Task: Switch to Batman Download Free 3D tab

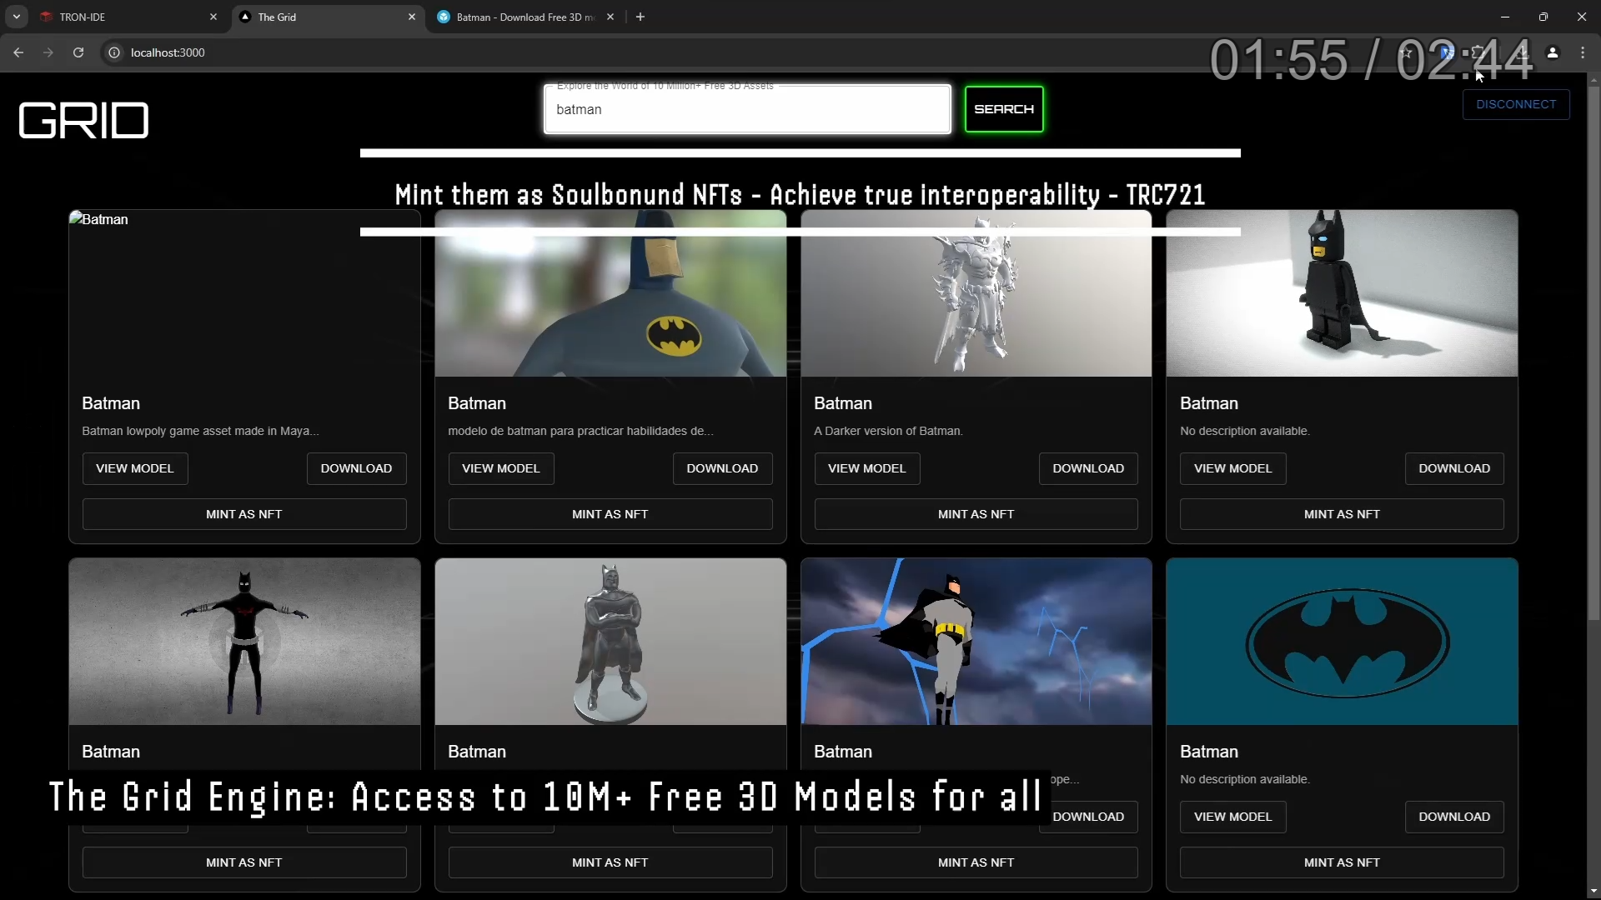Action: (x=521, y=17)
